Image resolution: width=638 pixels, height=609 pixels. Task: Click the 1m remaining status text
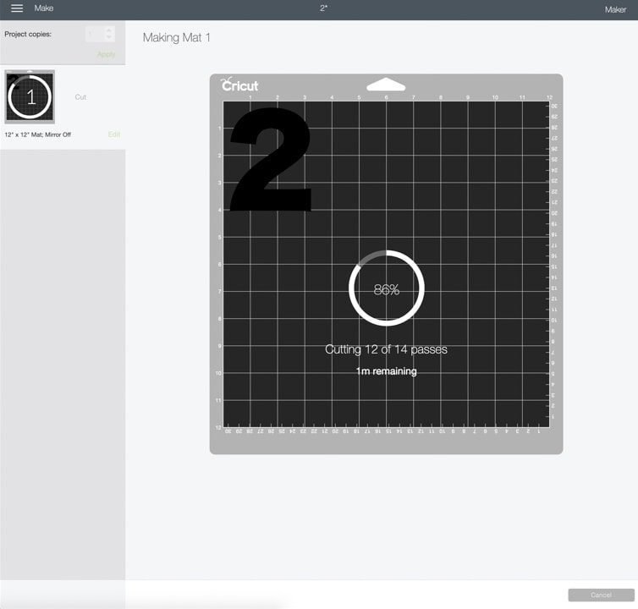point(386,371)
